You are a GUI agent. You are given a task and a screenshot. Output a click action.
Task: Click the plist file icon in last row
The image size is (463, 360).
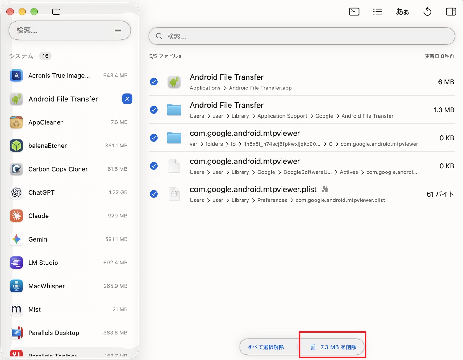point(174,194)
